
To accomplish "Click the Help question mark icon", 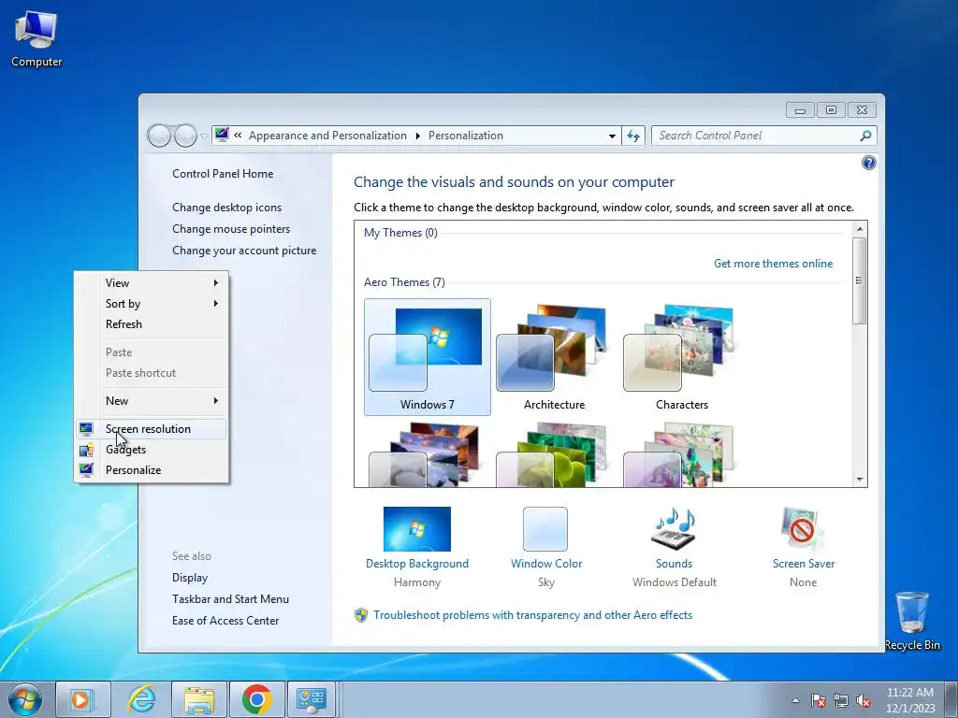I will coord(868,163).
